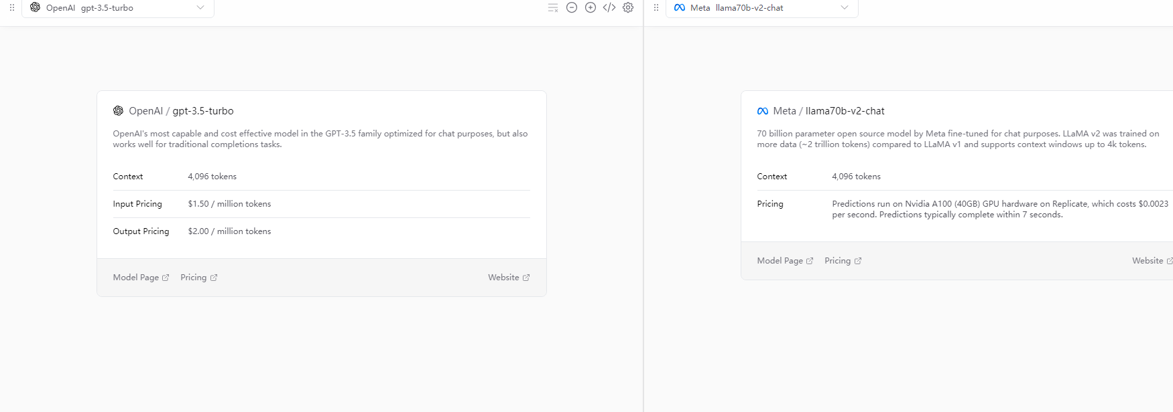This screenshot has width=1173, height=412.
Task: Click external-link icon next to gpt-3.5-turbo Model Page
Action: (x=166, y=278)
